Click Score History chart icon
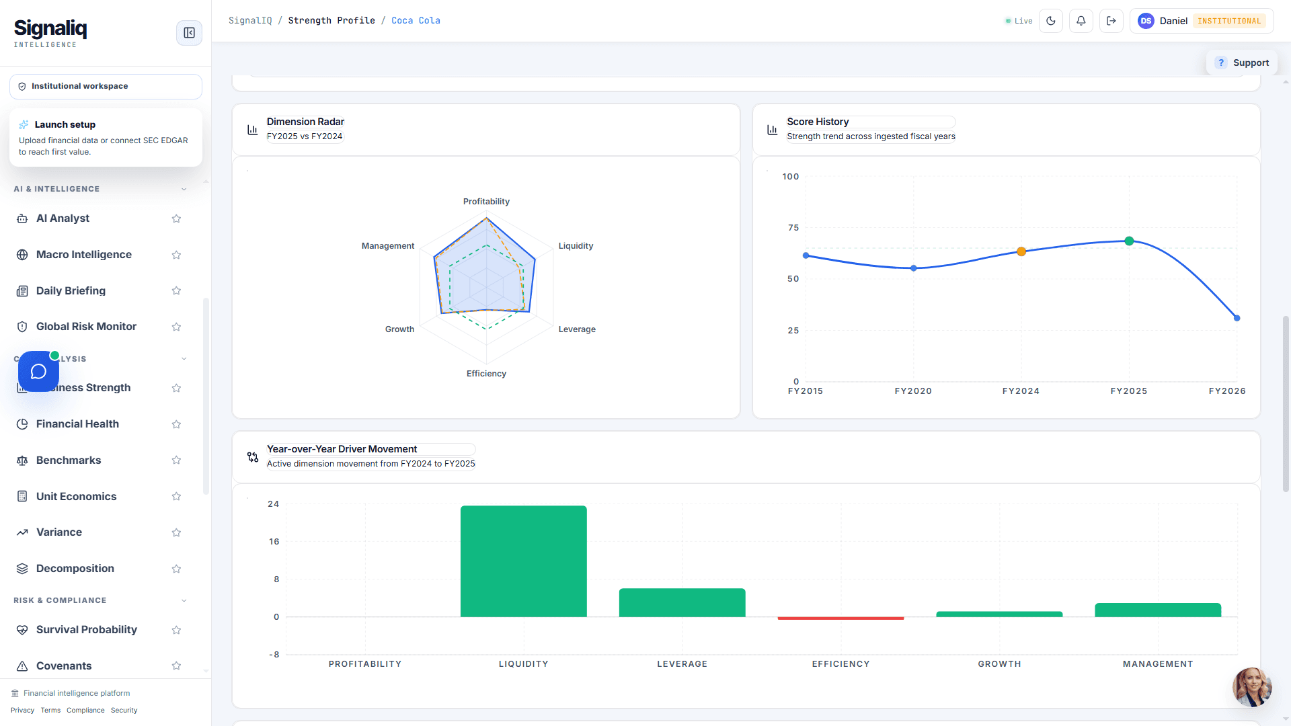The height and width of the screenshot is (726, 1291). 773,130
